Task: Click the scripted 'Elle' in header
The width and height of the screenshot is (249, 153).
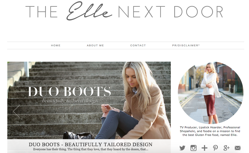Action: (89, 11)
